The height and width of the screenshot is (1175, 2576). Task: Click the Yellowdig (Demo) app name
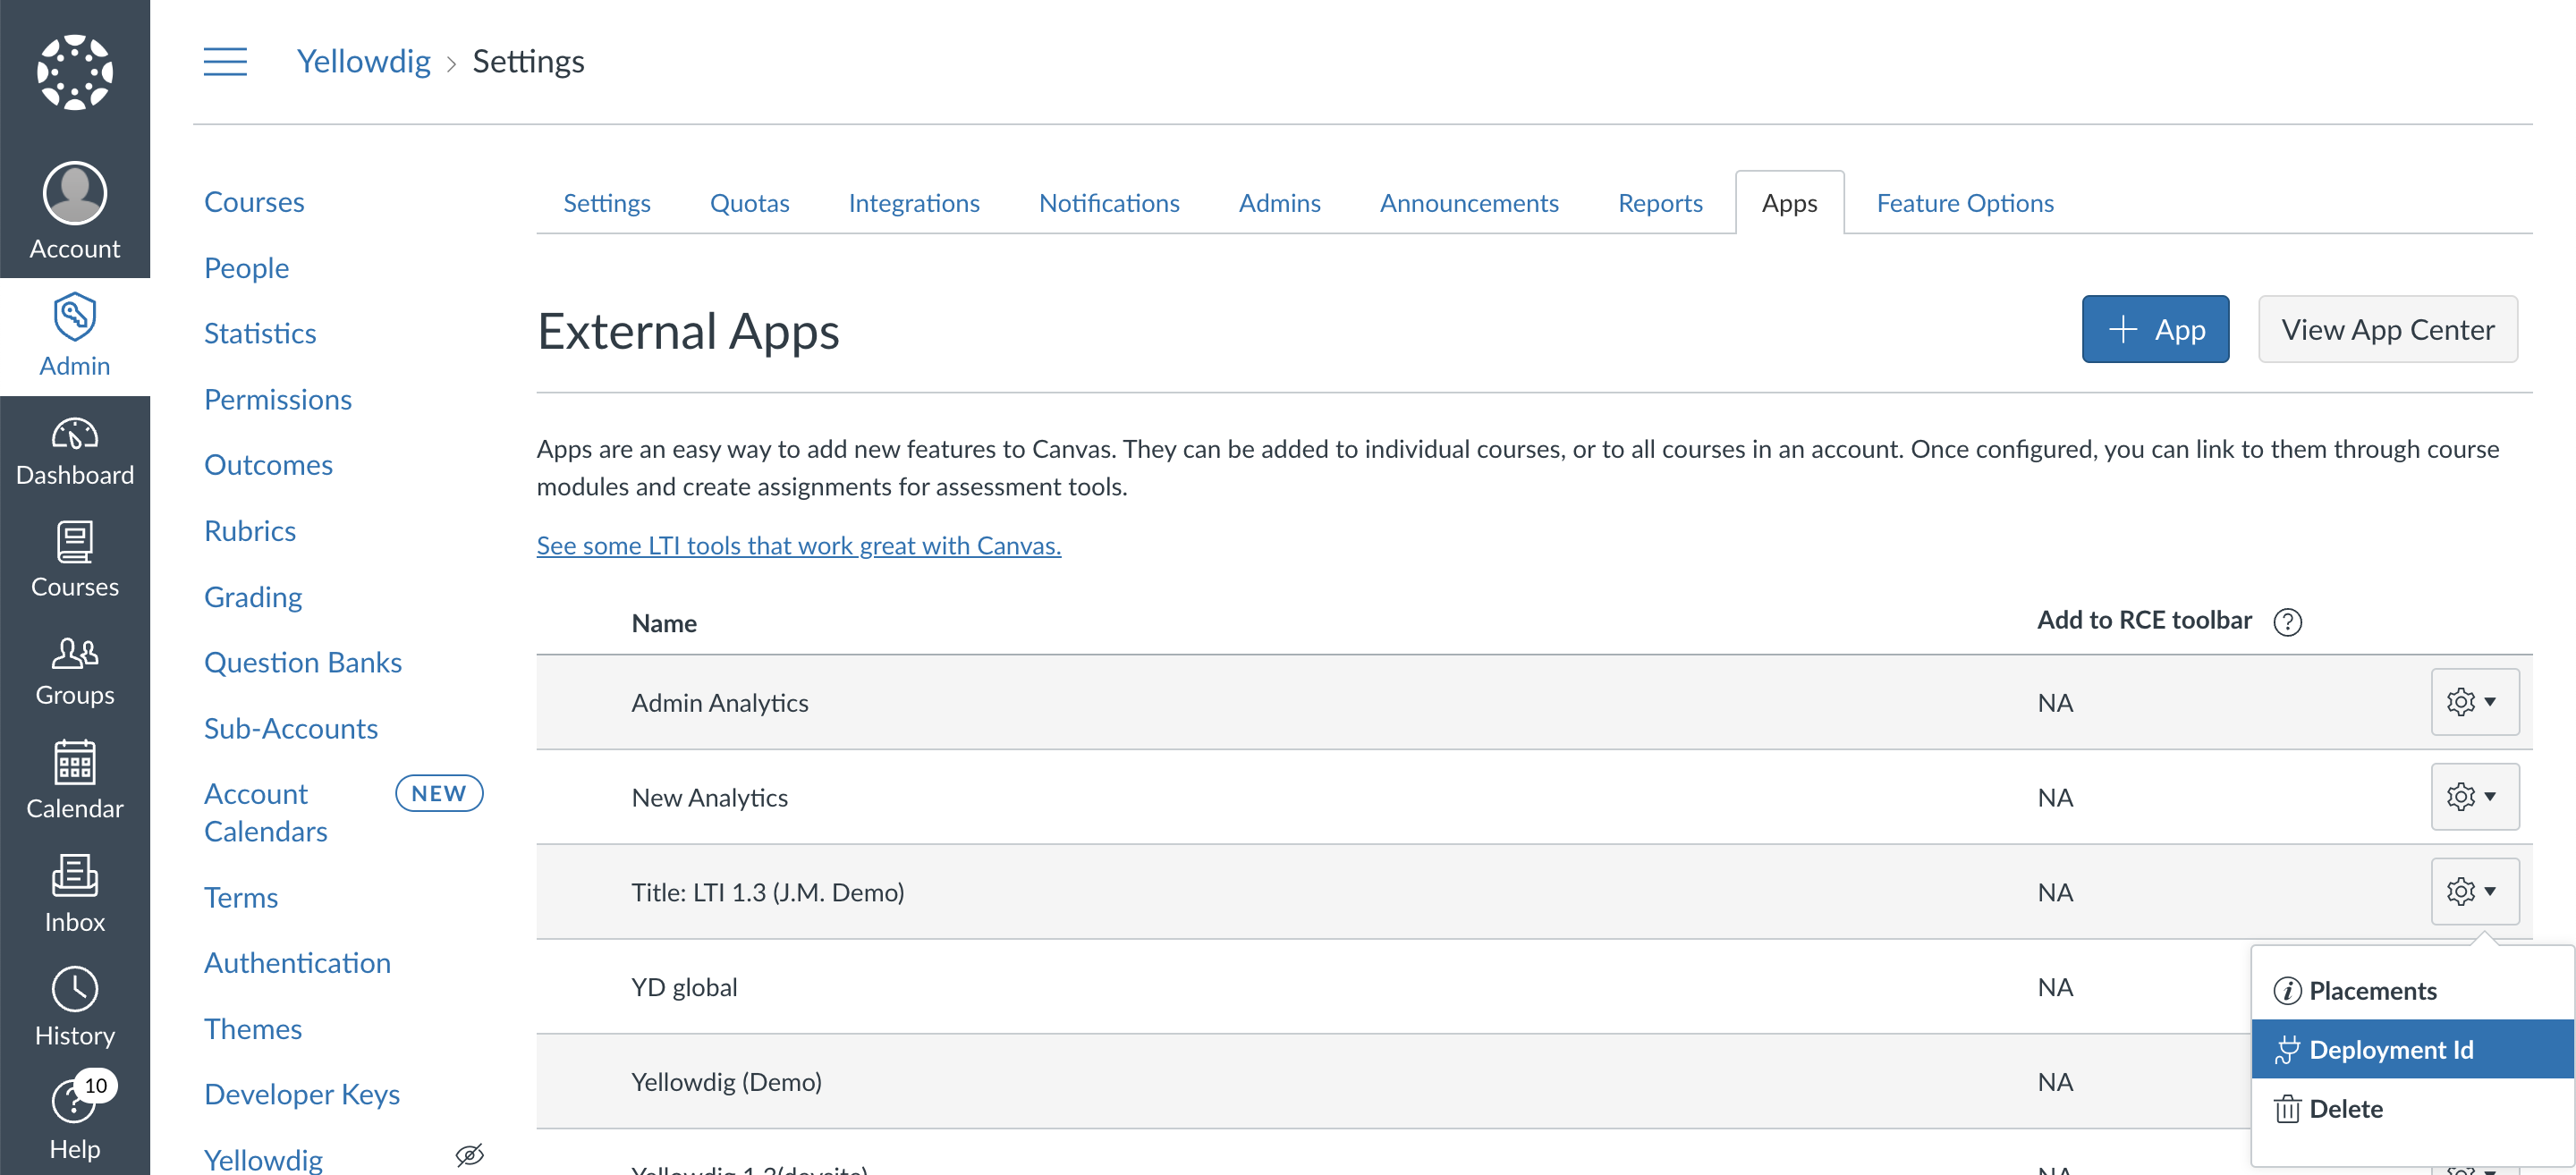click(726, 1082)
